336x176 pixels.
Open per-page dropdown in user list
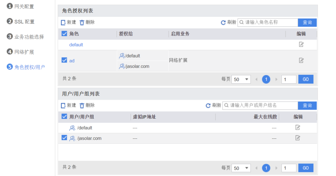(241, 168)
